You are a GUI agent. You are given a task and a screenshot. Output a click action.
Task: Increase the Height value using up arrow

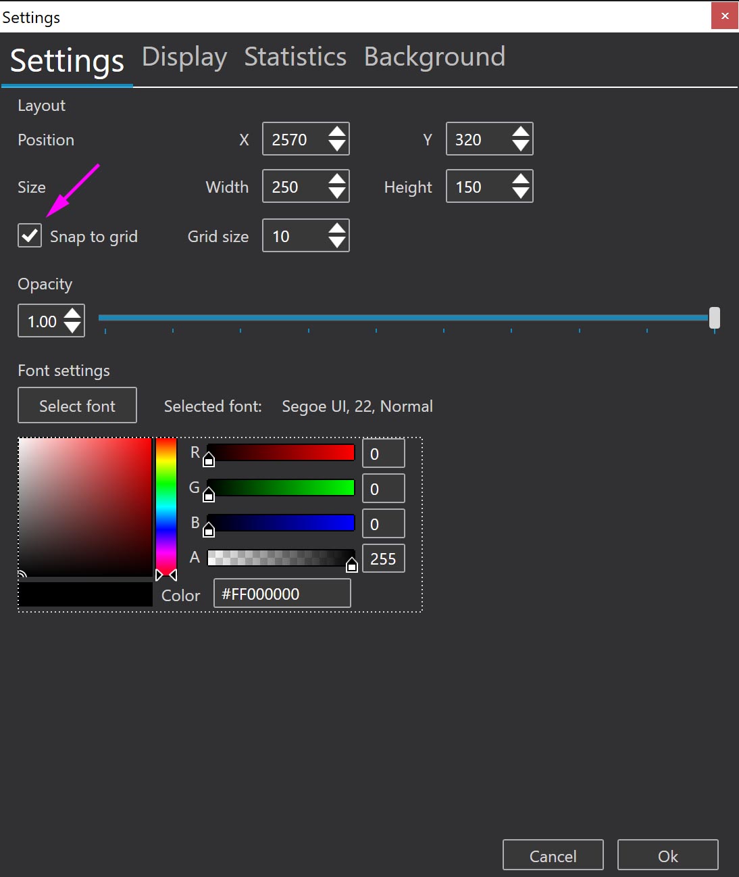(x=520, y=179)
